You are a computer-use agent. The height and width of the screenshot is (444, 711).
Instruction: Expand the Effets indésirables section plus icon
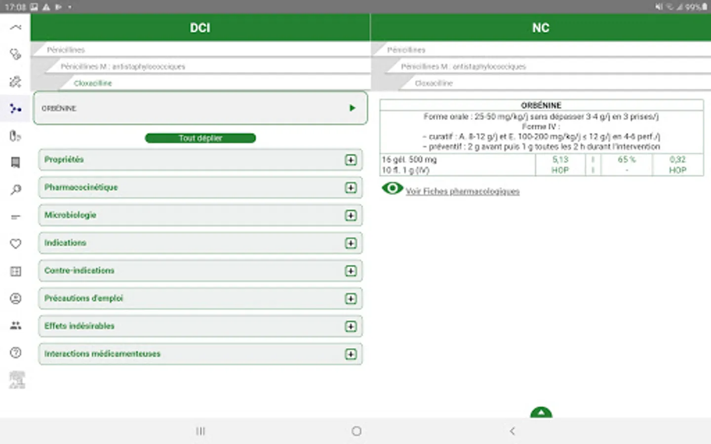pyautogui.click(x=351, y=326)
